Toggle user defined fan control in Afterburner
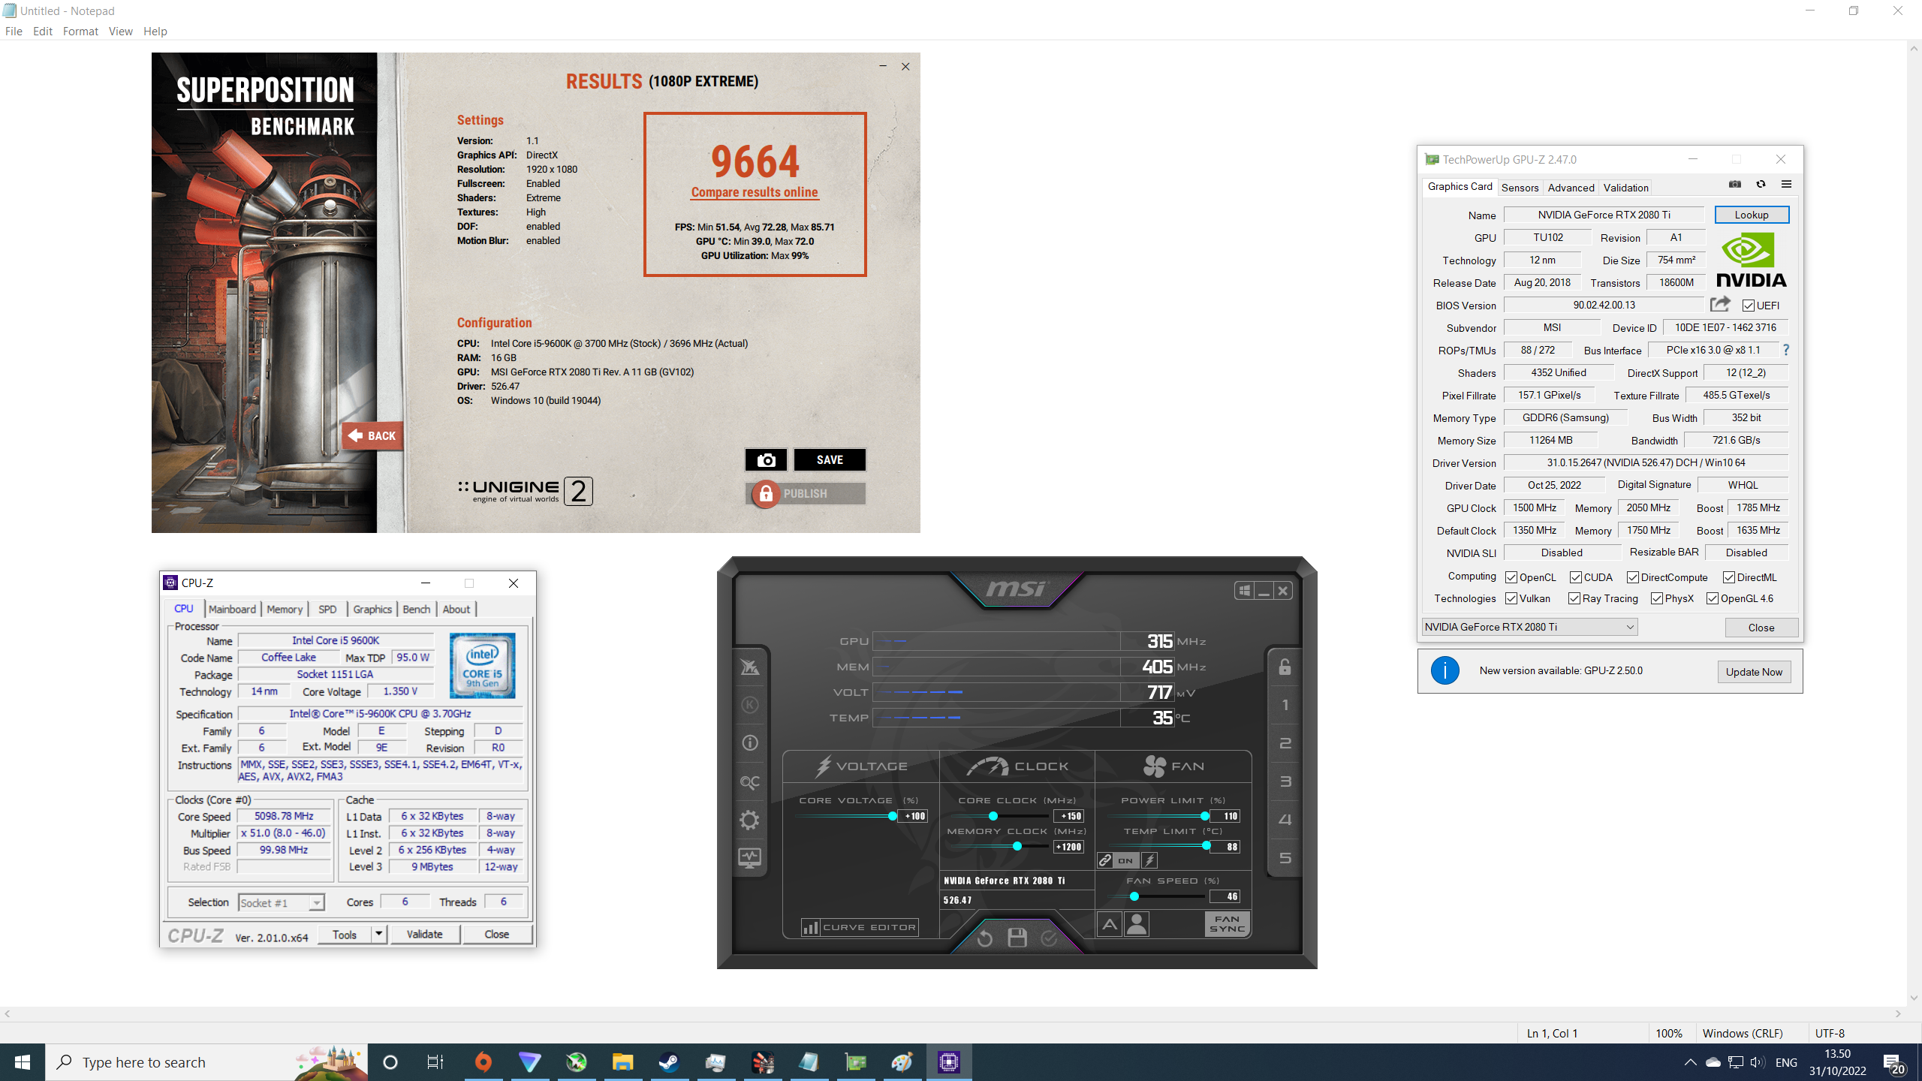This screenshot has width=1922, height=1081. pyautogui.click(x=1137, y=924)
